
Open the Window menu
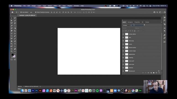click(76, 6)
